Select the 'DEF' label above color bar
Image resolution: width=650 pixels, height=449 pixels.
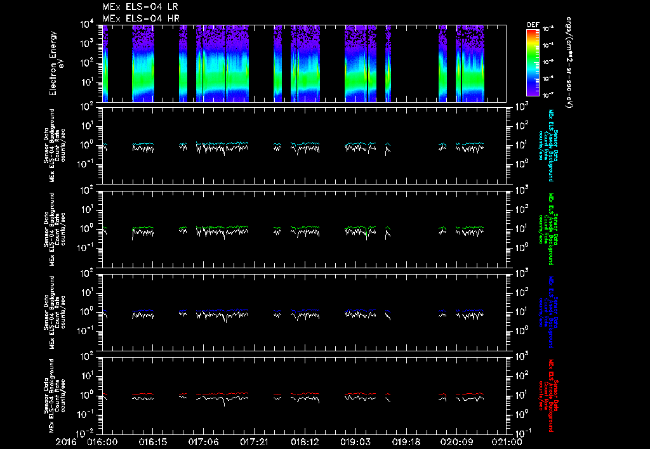(533, 25)
